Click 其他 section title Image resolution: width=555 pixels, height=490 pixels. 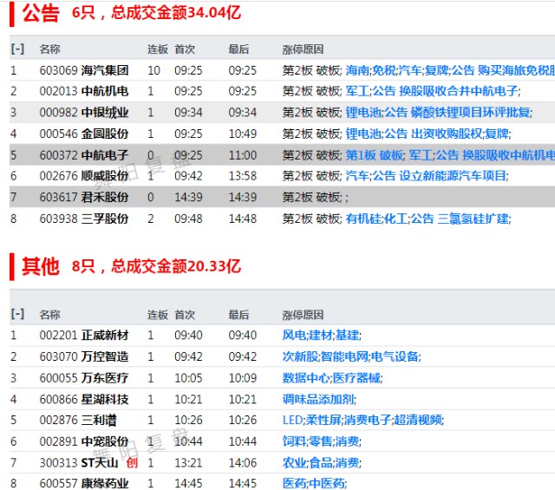(41, 266)
